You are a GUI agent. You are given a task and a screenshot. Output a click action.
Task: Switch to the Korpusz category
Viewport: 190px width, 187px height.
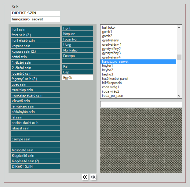(78, 34)
